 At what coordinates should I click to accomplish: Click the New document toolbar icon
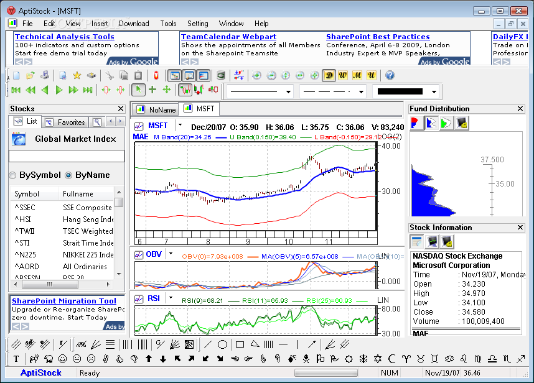(x=16, y=75)
